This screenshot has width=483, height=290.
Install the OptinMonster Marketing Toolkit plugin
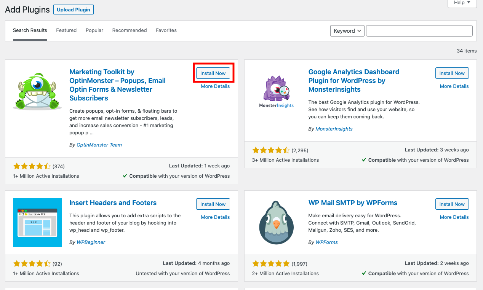[x=213, y=73]
